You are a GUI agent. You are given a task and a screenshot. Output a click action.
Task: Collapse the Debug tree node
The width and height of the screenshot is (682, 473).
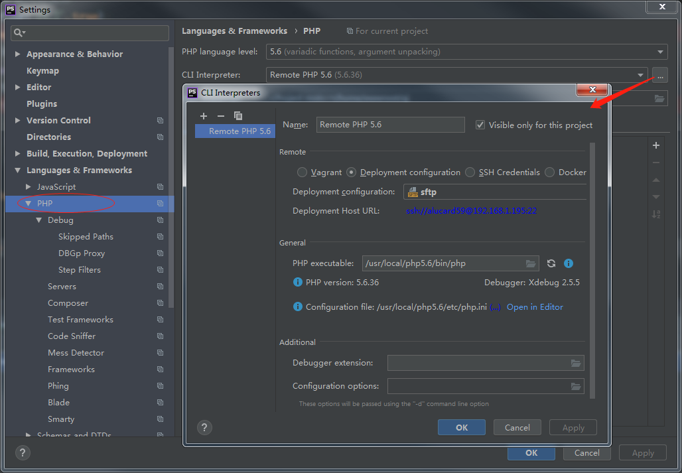pyautogui.click(x=38, y=220)
